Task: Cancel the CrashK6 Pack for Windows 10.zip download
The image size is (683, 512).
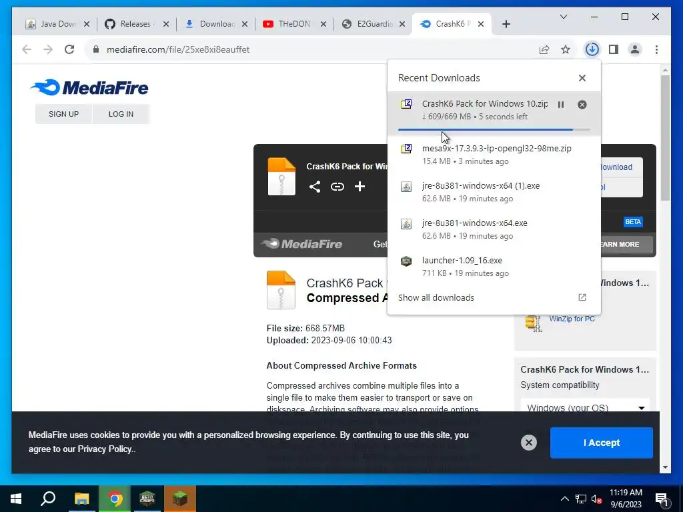Action: point(582,105)
